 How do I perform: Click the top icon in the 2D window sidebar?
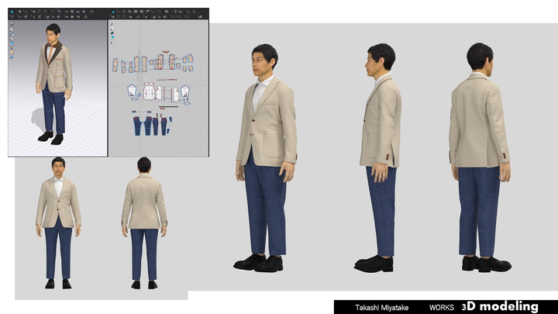(112, 24)
